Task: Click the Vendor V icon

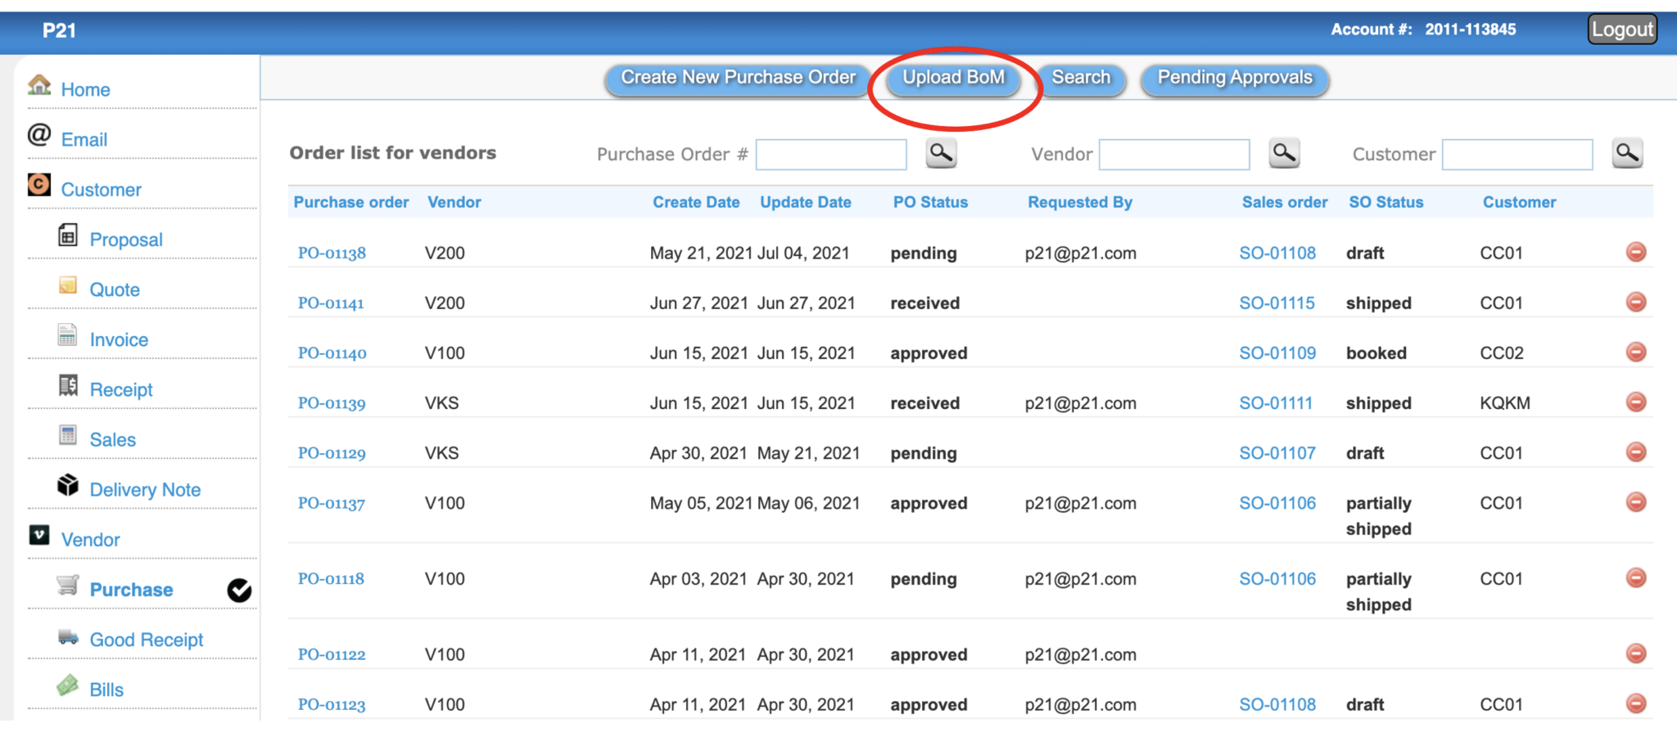Action: [39, 535]
